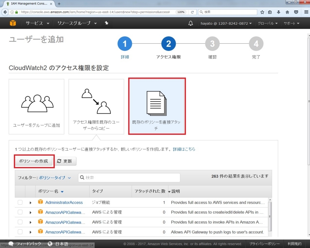
Task: Click the browser home icon
Action: [287, 12]
